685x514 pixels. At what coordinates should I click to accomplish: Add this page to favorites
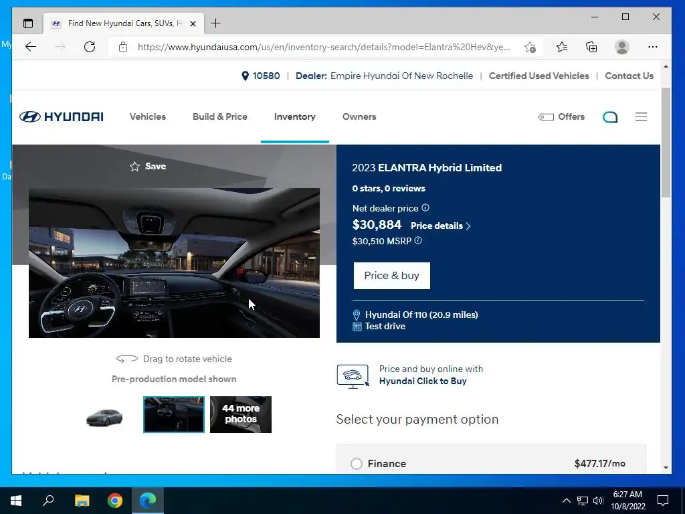(x=530, y=48)
